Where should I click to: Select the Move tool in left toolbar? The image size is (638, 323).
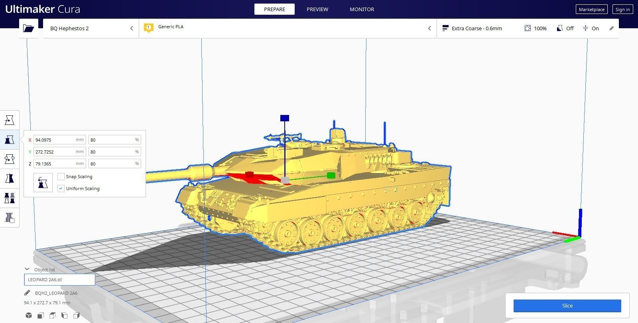coord(10,120)
